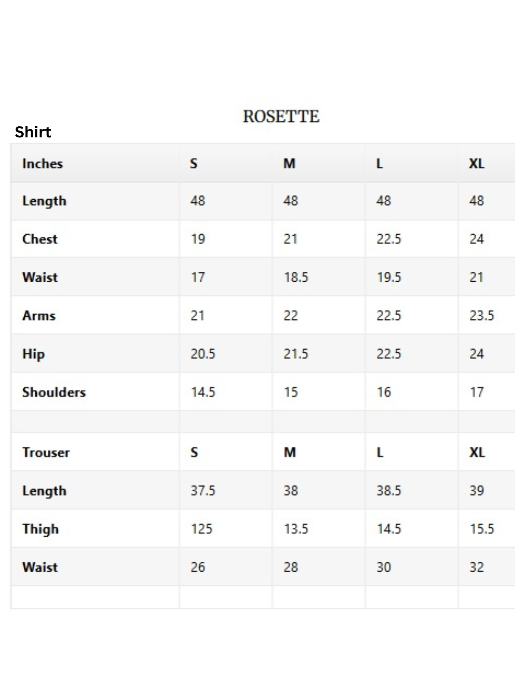Click the Hip value 20.5 for S
Screen dimensions: 515x687
(203, 354)
